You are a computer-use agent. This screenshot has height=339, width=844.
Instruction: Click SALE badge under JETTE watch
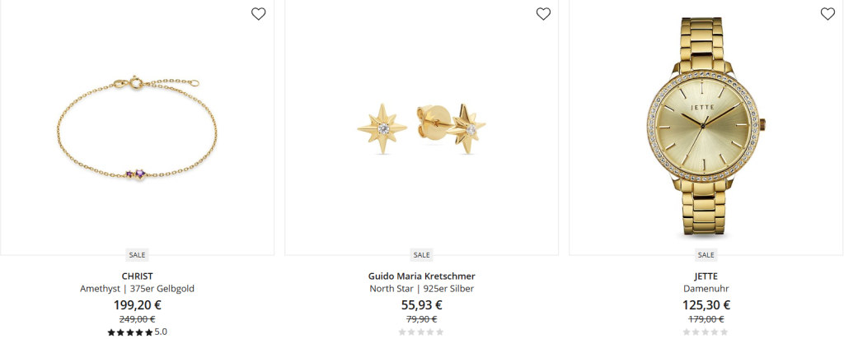pyautogui.click(x=706, y=254)
